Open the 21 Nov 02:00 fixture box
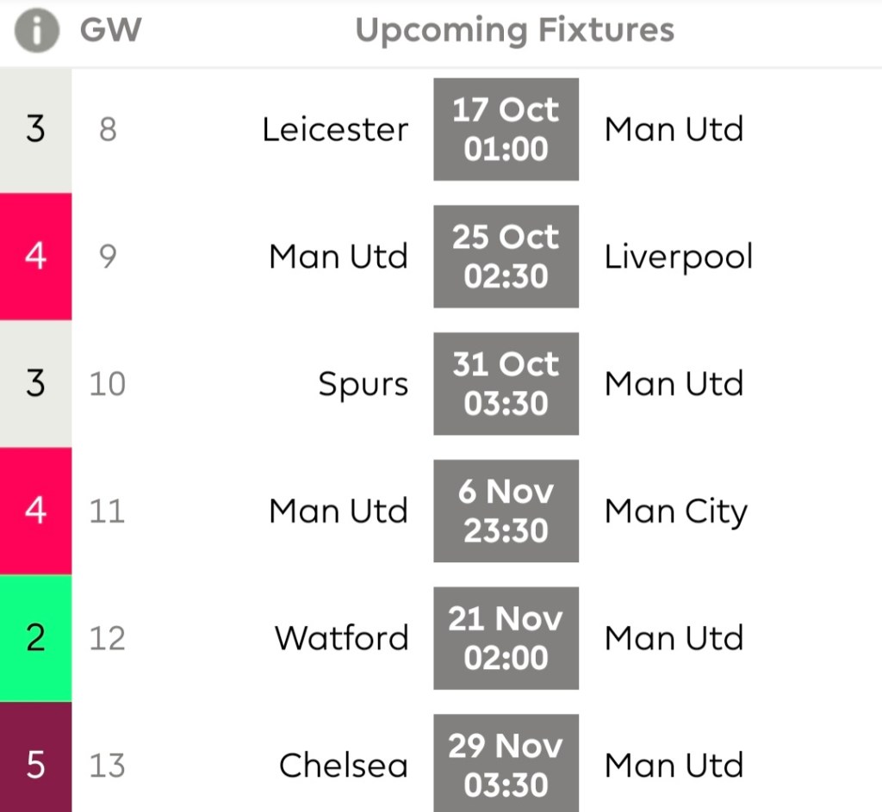Viewport: 882px width, 812px height. (x=506, y=638)
